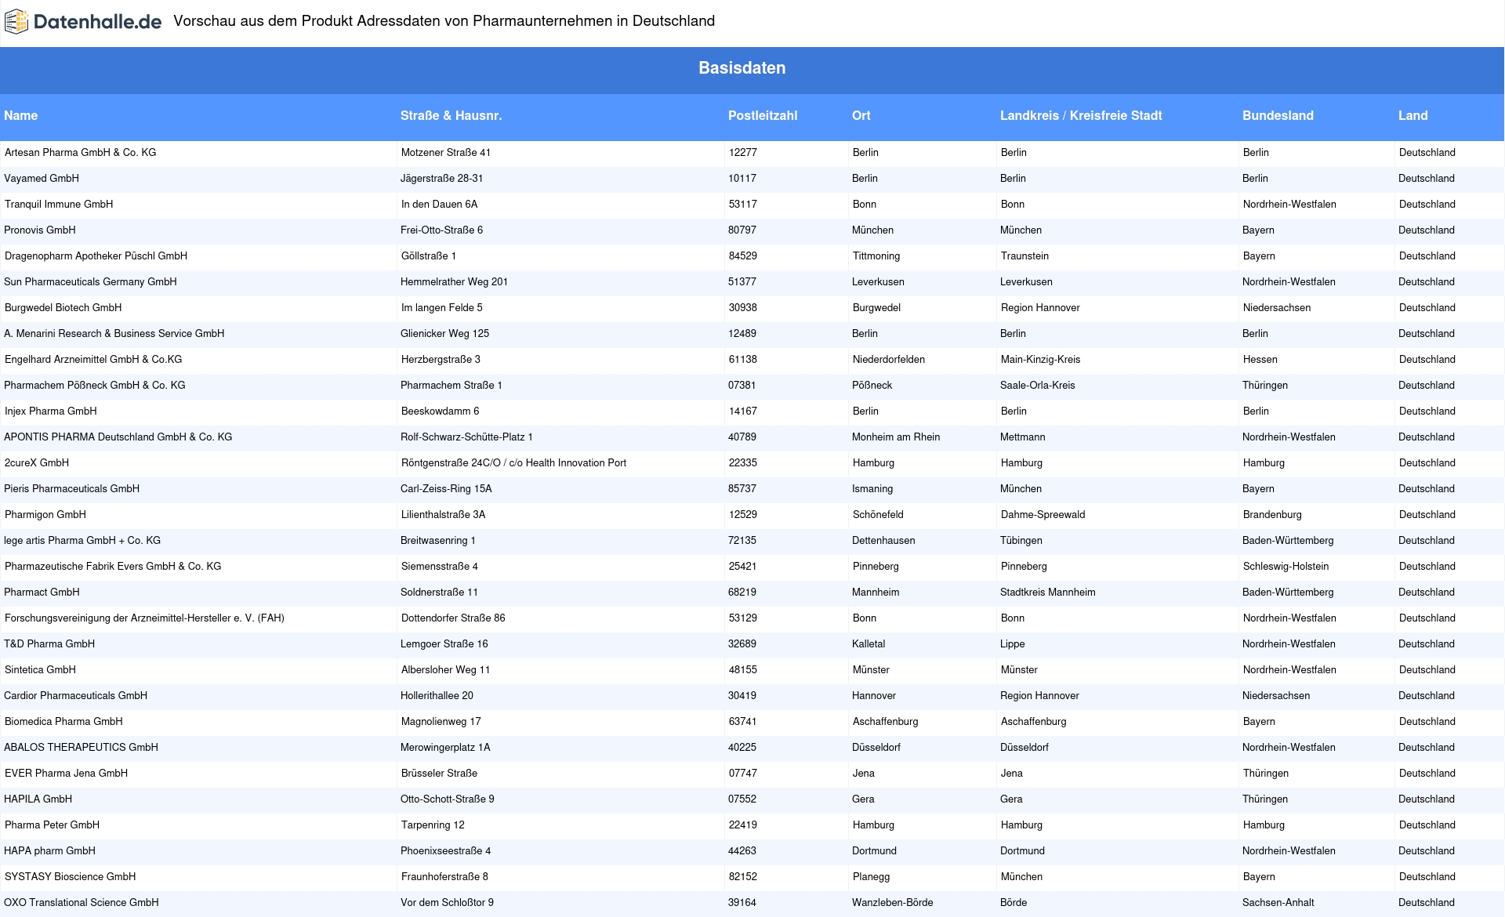The image size is (1505, 917).
Task: Select the Ort cell Niederdorfelden
Action: pyautogui.click(x=889, y=360)
